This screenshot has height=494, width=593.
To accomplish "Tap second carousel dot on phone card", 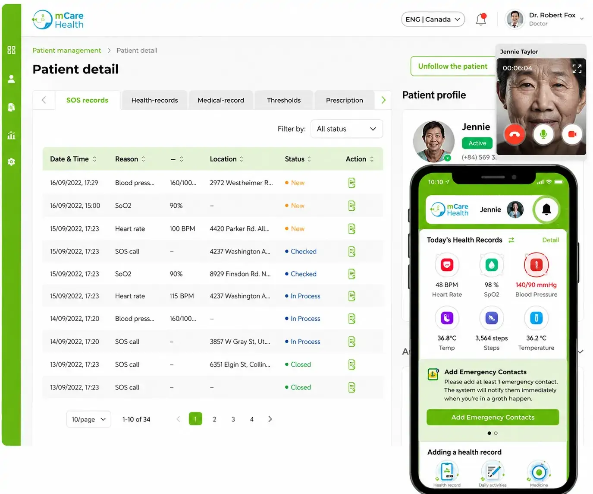I will 496,433.
